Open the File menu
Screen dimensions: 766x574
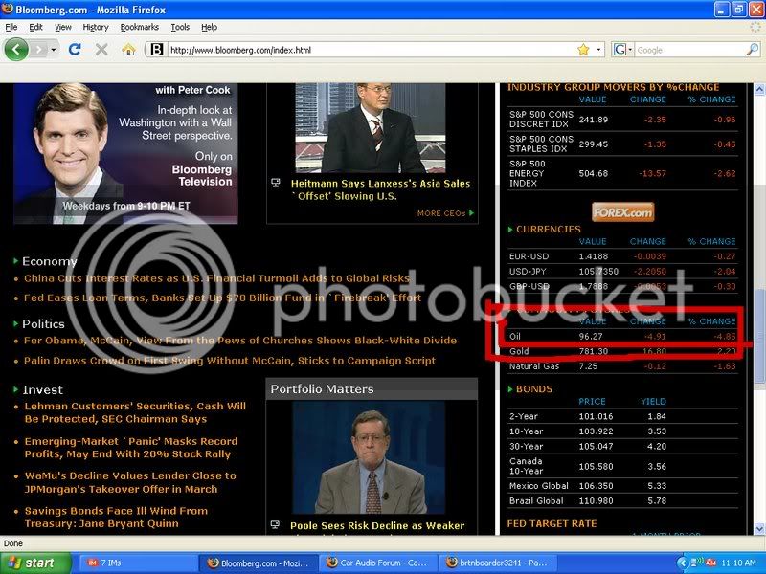[x=11, y=28]
